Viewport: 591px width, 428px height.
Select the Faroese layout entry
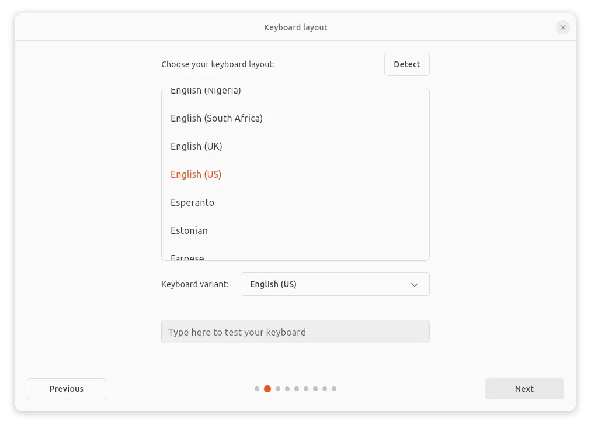(187, 257)
